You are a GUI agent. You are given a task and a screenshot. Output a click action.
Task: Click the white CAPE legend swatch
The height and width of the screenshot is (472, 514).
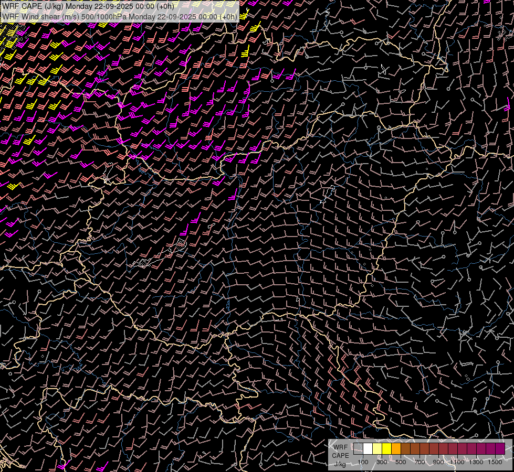click(x=368, y=448)
